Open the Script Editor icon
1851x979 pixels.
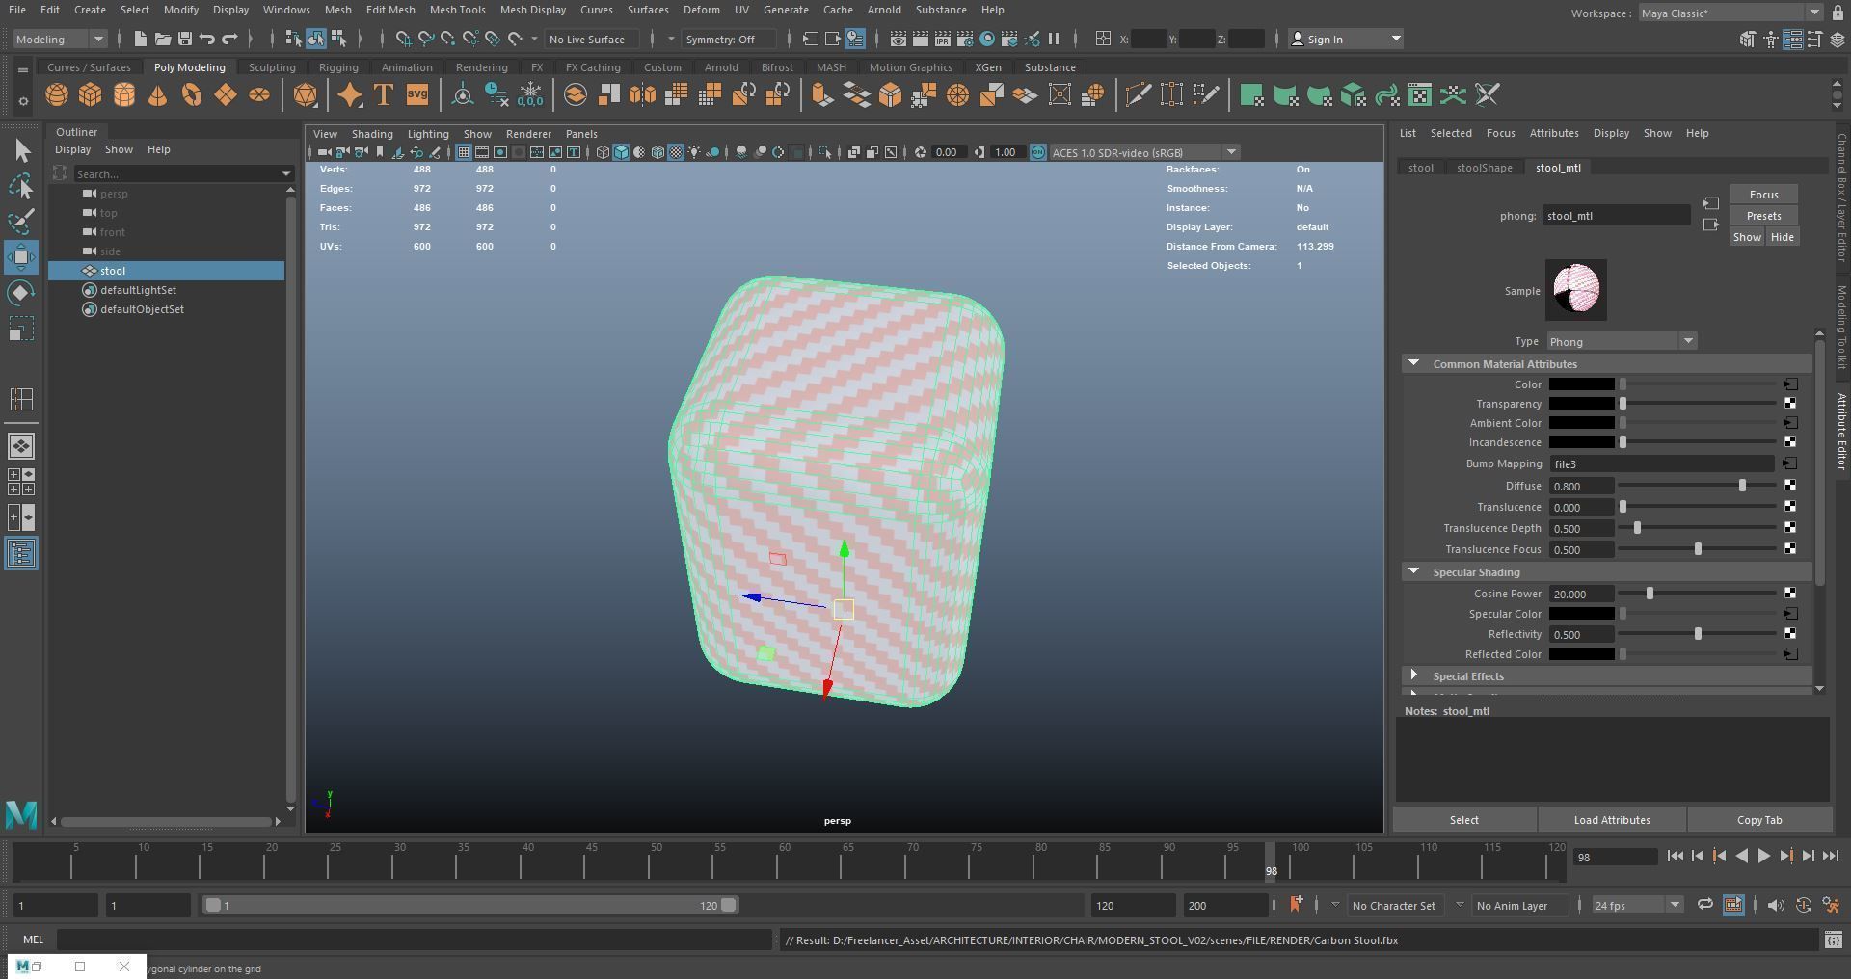(1834, 939)
